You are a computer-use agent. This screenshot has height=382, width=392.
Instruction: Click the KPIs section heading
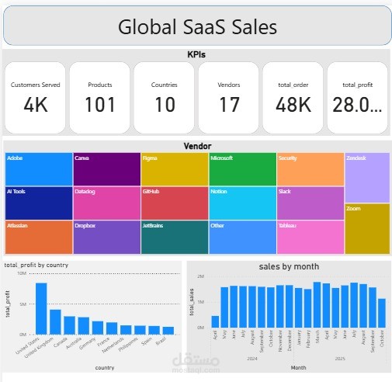coord(196,54)
